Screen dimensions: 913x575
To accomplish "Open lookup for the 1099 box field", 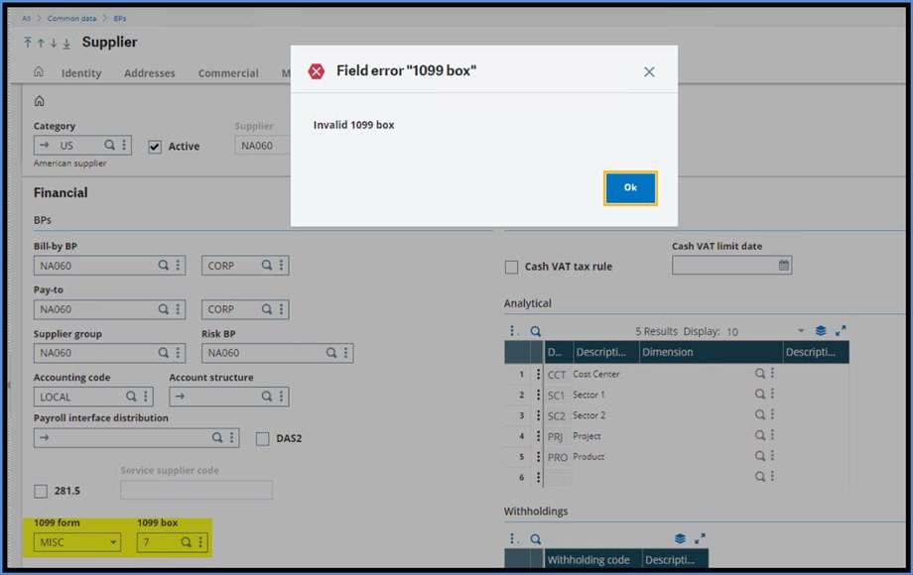I will pyautogui.click(x=187, y=542).
